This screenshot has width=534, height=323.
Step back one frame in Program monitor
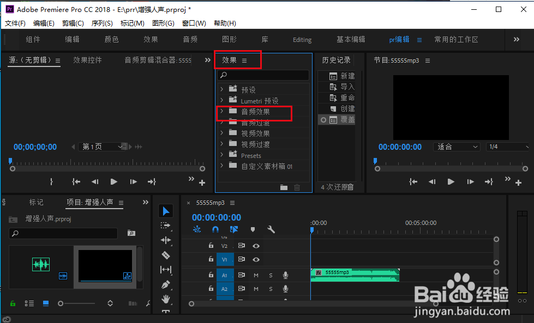[432, 182]
